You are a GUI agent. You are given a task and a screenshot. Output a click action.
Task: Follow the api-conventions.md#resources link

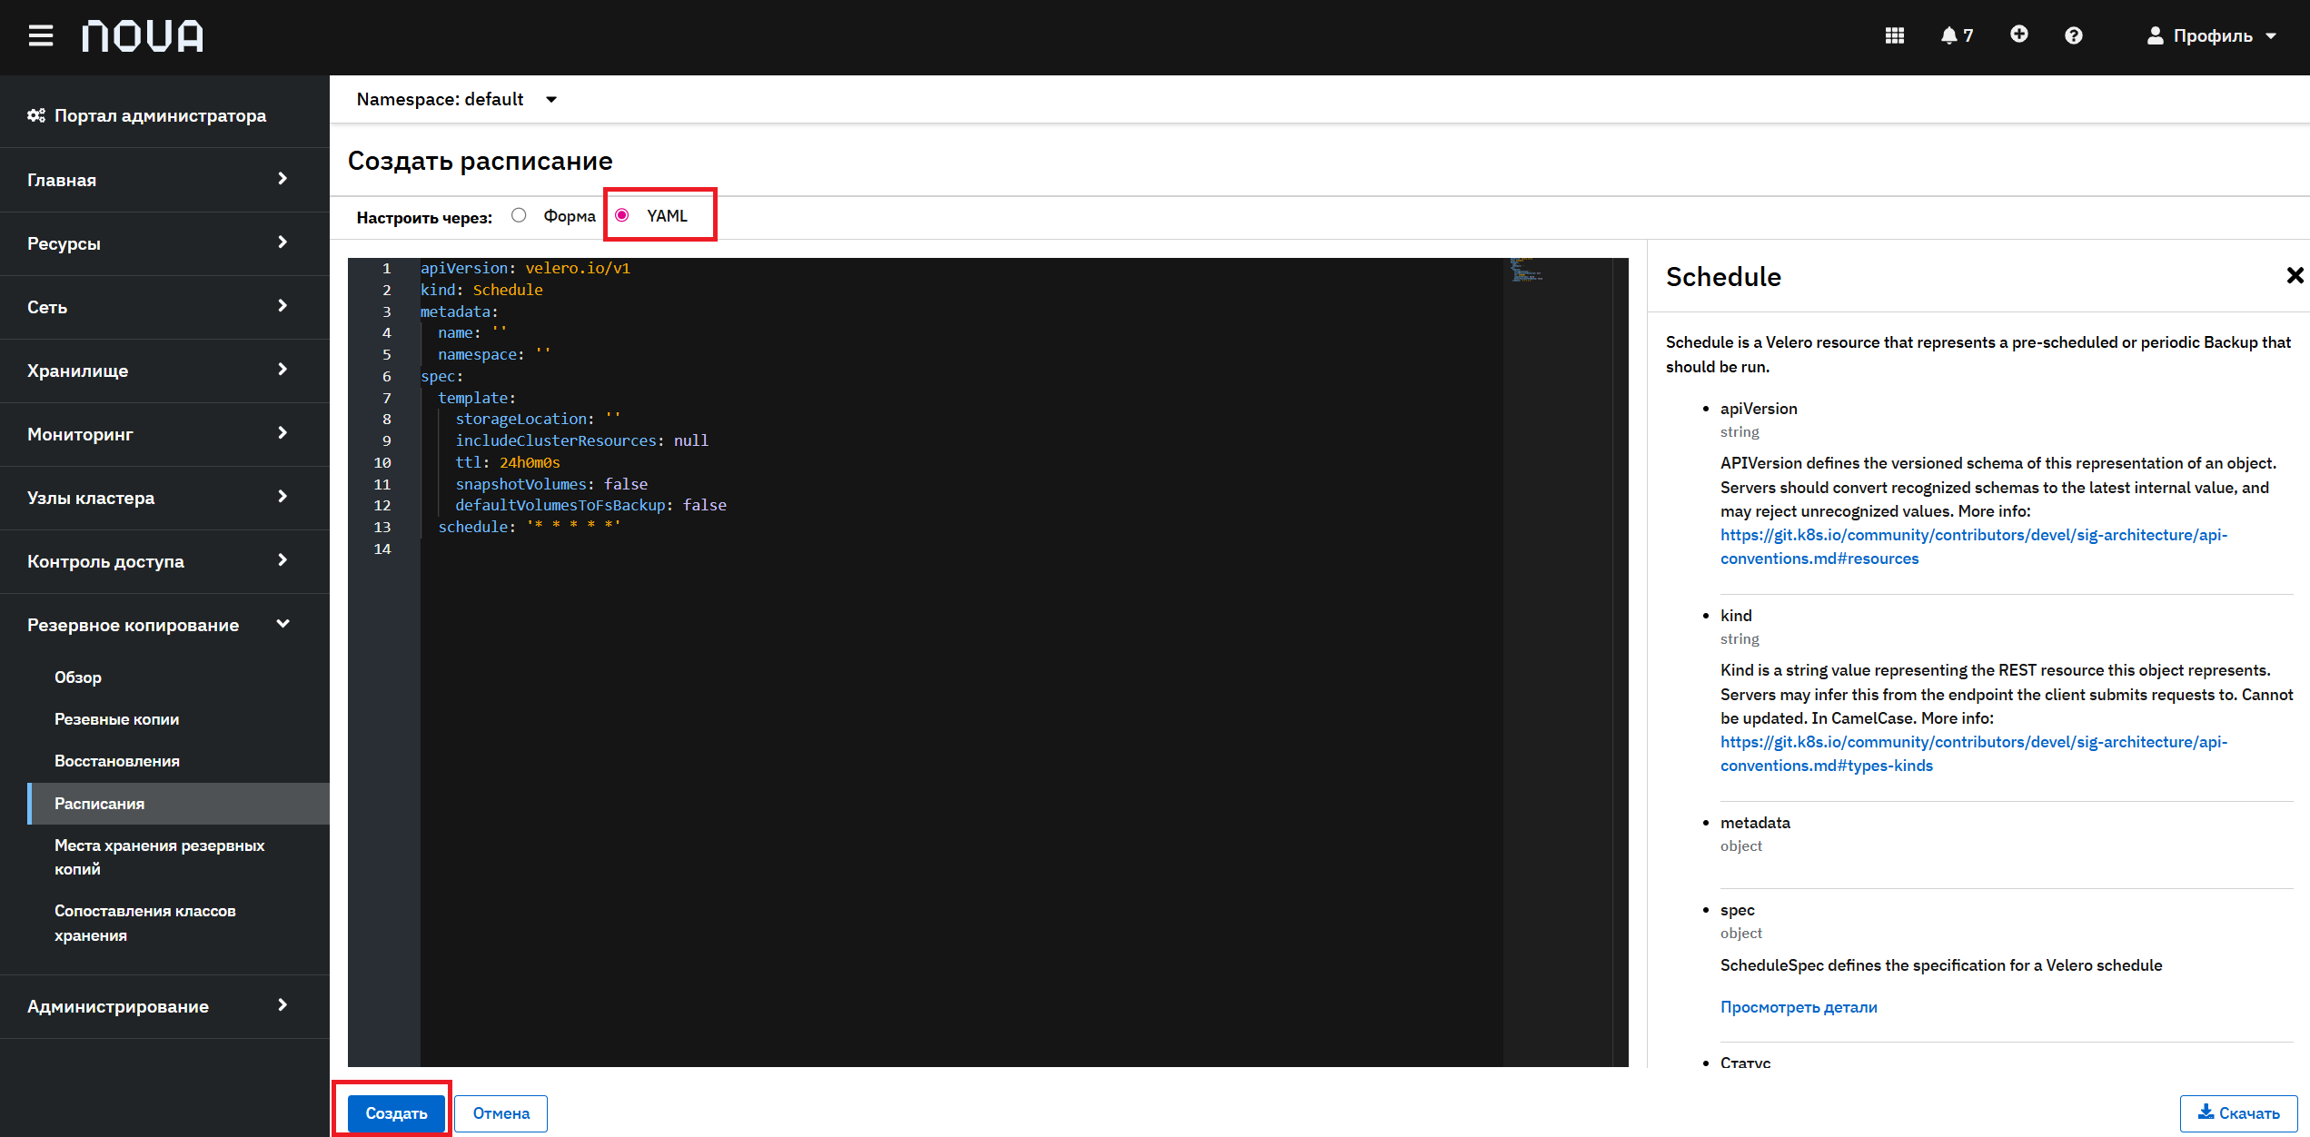pos(1974,547)
